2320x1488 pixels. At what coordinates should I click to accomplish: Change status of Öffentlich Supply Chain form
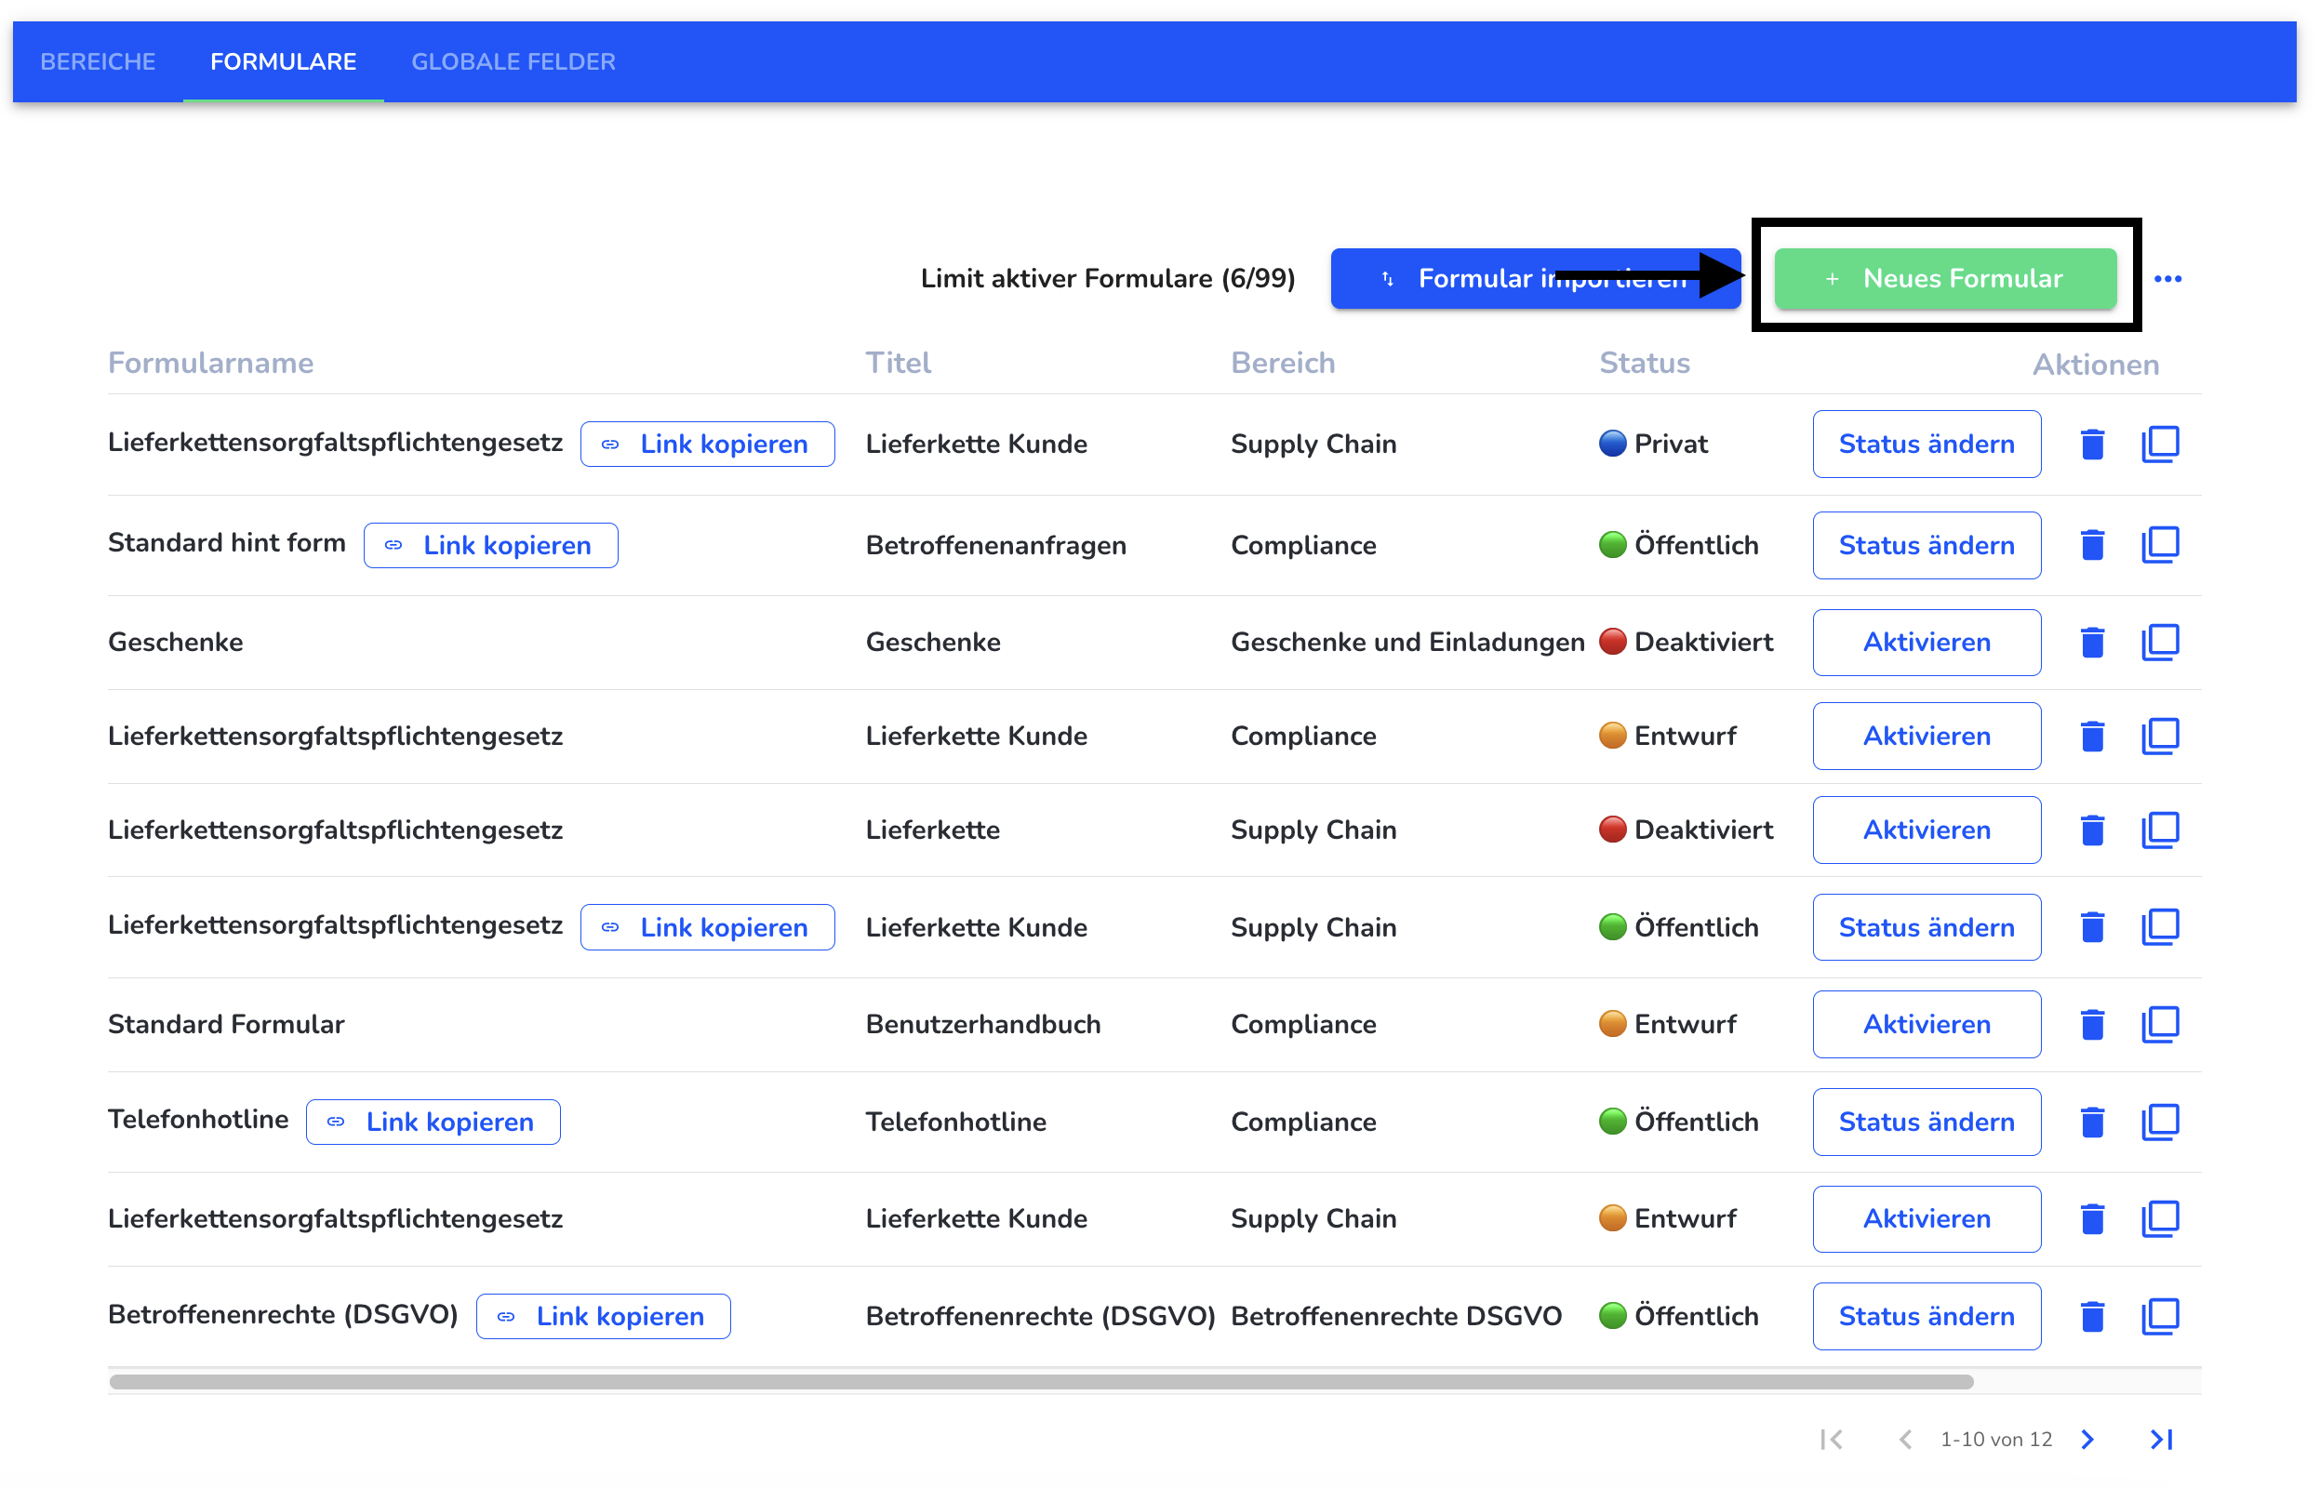click(x=1927, y=927)
